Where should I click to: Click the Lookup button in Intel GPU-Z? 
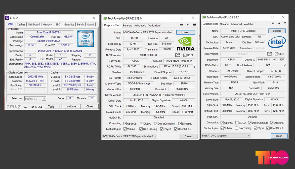tap(277, 31)
